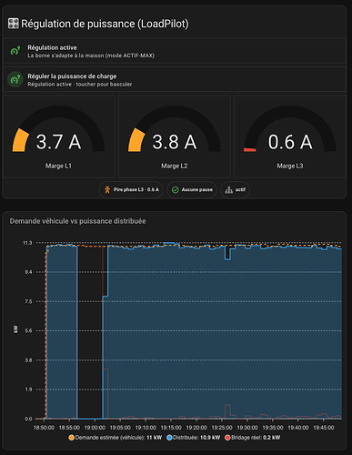Click the 11.3 y-axis label
The height and width of the screenshot is (455, 352).
[x=27, y=243]
